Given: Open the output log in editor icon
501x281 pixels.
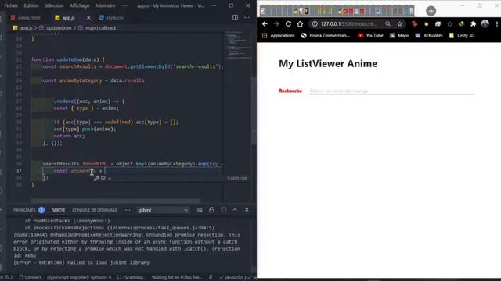Looking at the screenshot, I should [223, 210].
